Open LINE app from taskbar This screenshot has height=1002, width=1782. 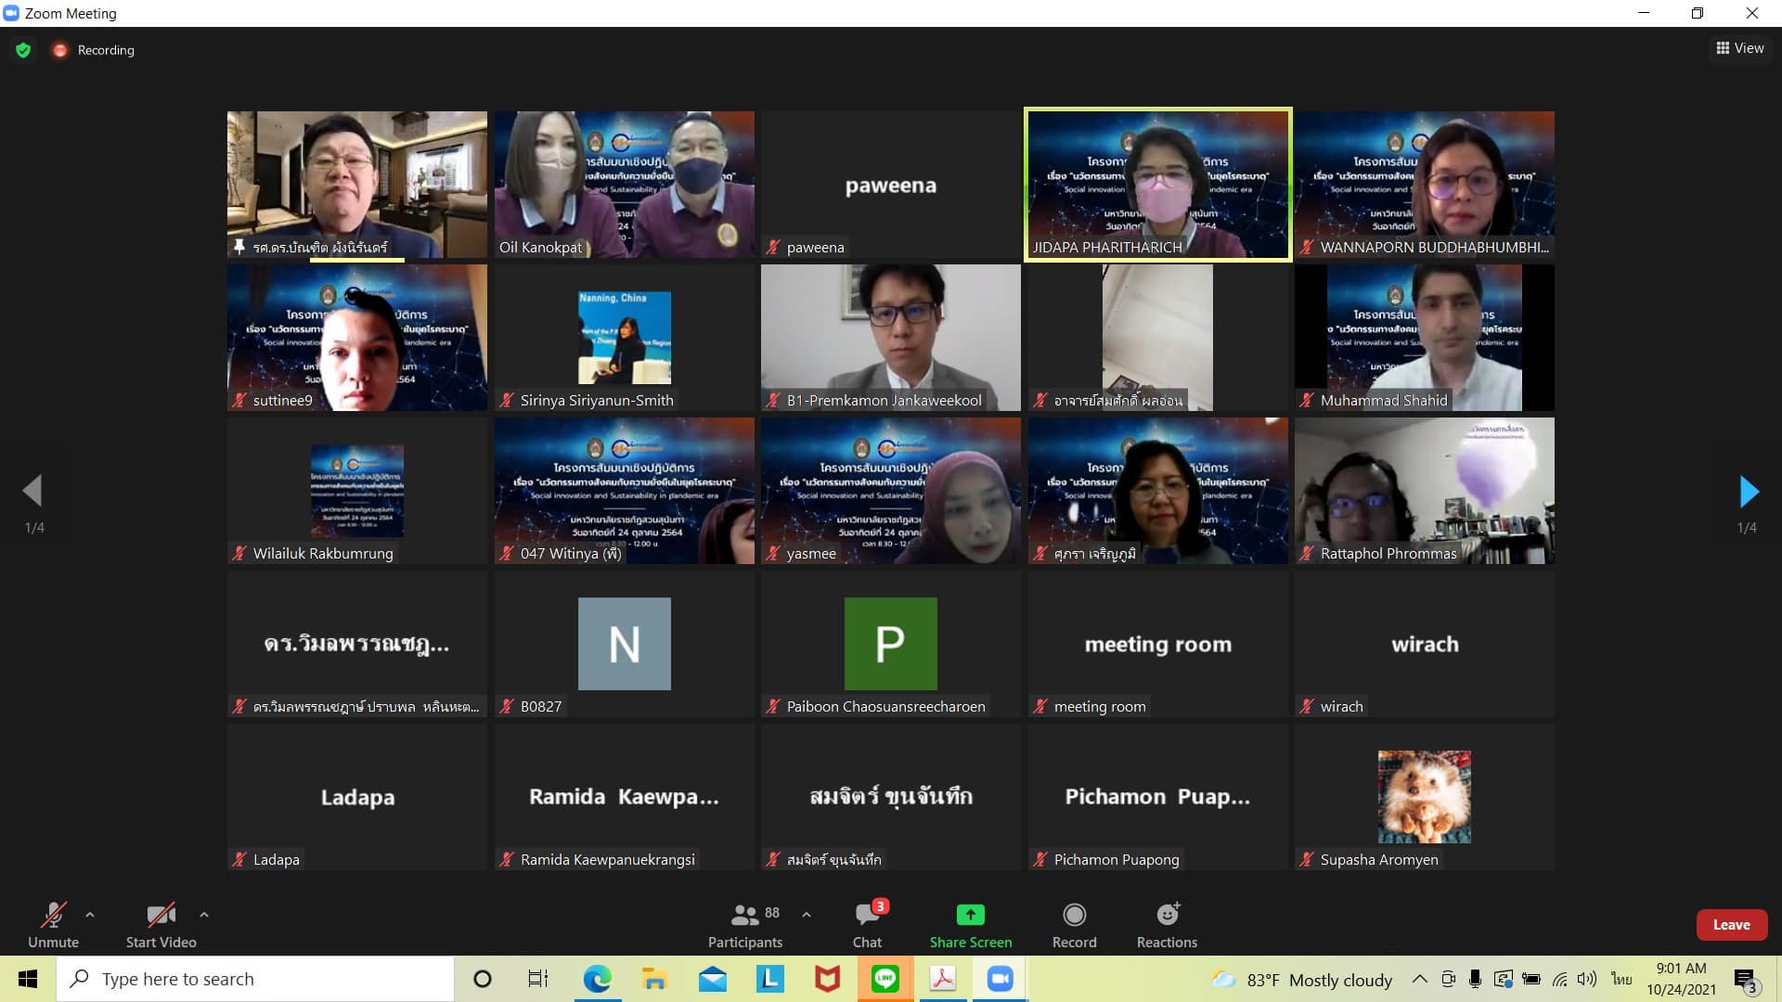pyautogui.click(x=885, y=979)
